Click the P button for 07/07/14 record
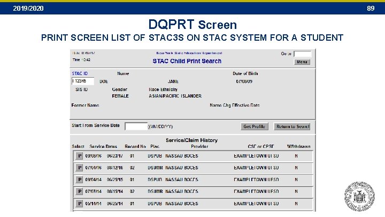The height and width of the screenshot is (217, 385). pos(79,191)
